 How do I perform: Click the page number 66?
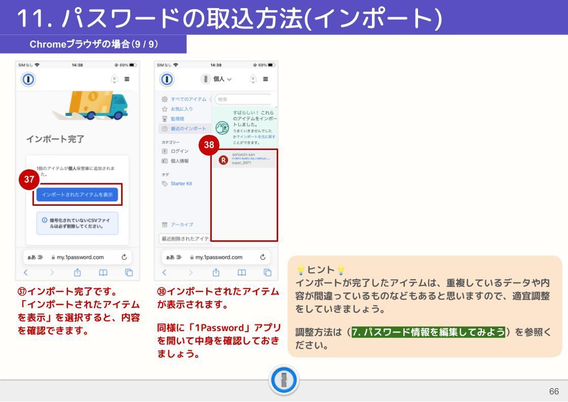pos(554,391)
